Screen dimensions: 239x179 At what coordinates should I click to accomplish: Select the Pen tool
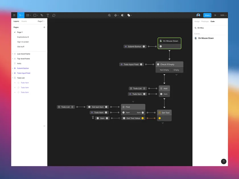(42, 15)
